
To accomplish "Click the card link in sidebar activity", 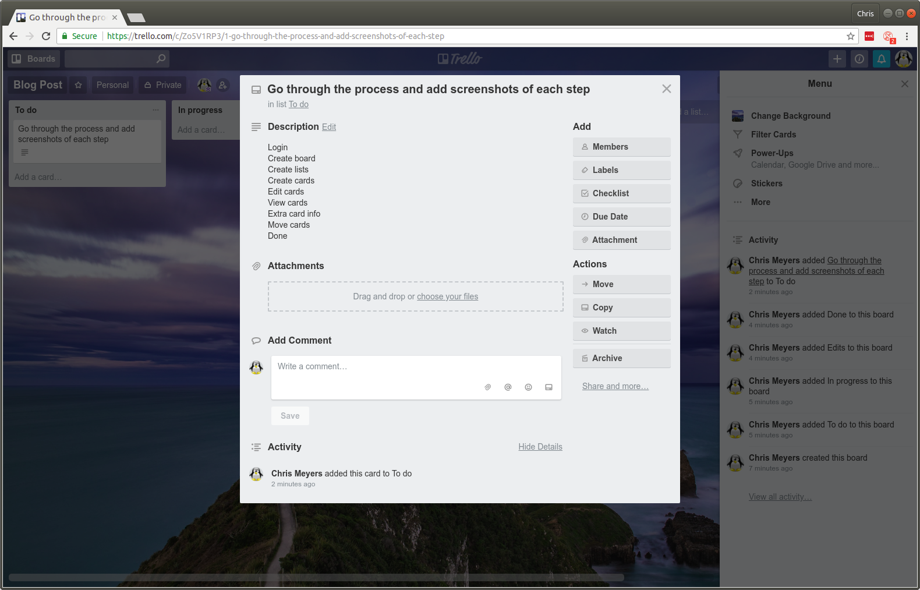I will click(816, 271).
